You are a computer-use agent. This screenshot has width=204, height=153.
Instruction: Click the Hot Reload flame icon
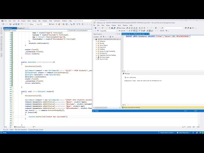pyautogui.click(x=59, y=24)
